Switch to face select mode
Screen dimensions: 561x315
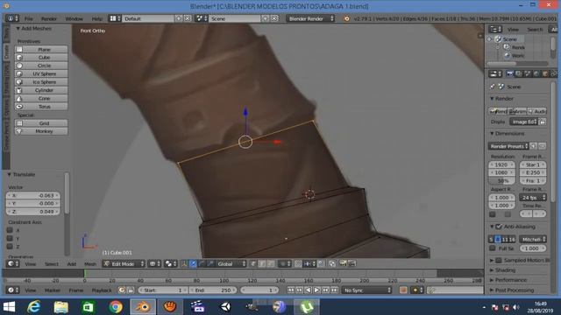click(271, 263)
